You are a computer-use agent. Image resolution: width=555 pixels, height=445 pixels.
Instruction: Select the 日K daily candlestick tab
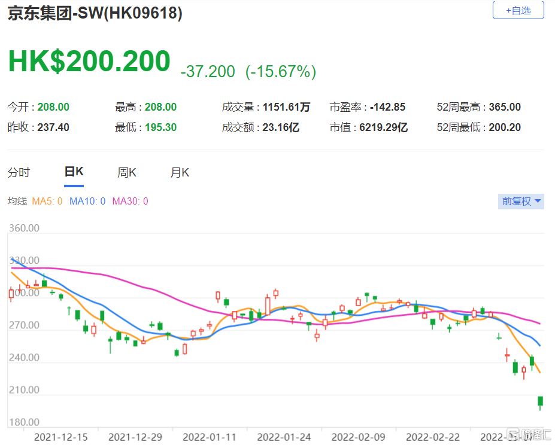point(74,172)
